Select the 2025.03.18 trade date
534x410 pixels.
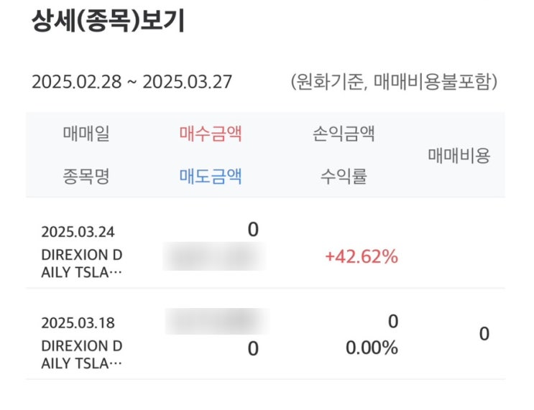pyautogui.click(x=78, y=321)
